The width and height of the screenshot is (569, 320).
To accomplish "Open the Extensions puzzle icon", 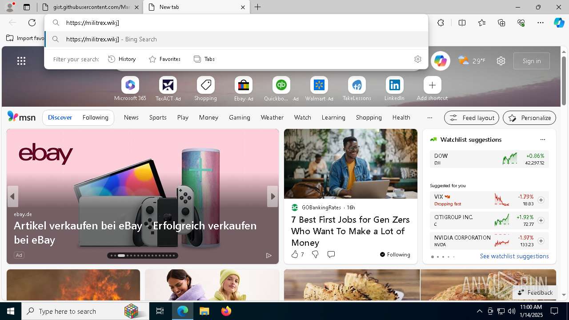I will 441,23.
